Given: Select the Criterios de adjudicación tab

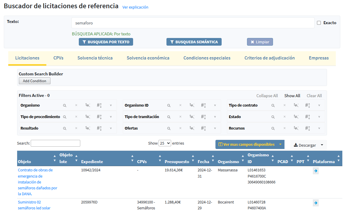Looking at the screenshot, I should (269, 58).
